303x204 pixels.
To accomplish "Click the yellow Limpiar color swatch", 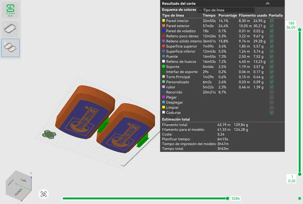I will pyautogui.click(x=164, y=107).
